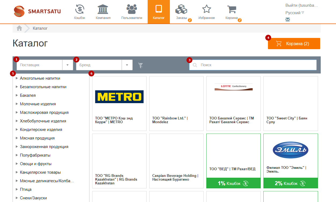336x202 pixels.
Task: Open ТОО "Sweet City" | Баян Сулу card
Action: click(x=291, y=104)
